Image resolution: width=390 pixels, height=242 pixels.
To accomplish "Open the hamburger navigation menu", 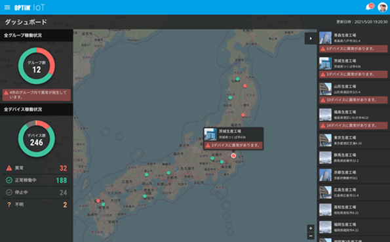I will click(x=7, y=7).
